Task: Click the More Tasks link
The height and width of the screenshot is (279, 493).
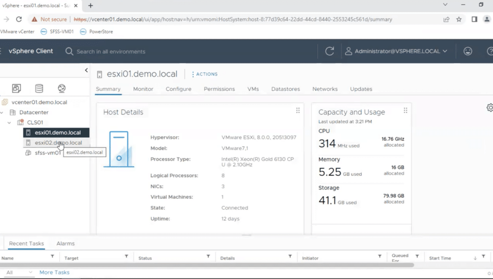Action: click(54, 272)
